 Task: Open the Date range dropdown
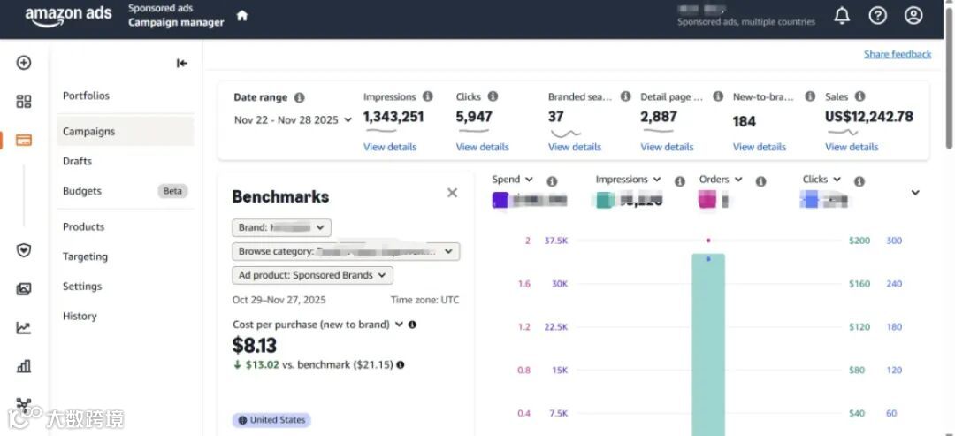(x=293, y=120)
